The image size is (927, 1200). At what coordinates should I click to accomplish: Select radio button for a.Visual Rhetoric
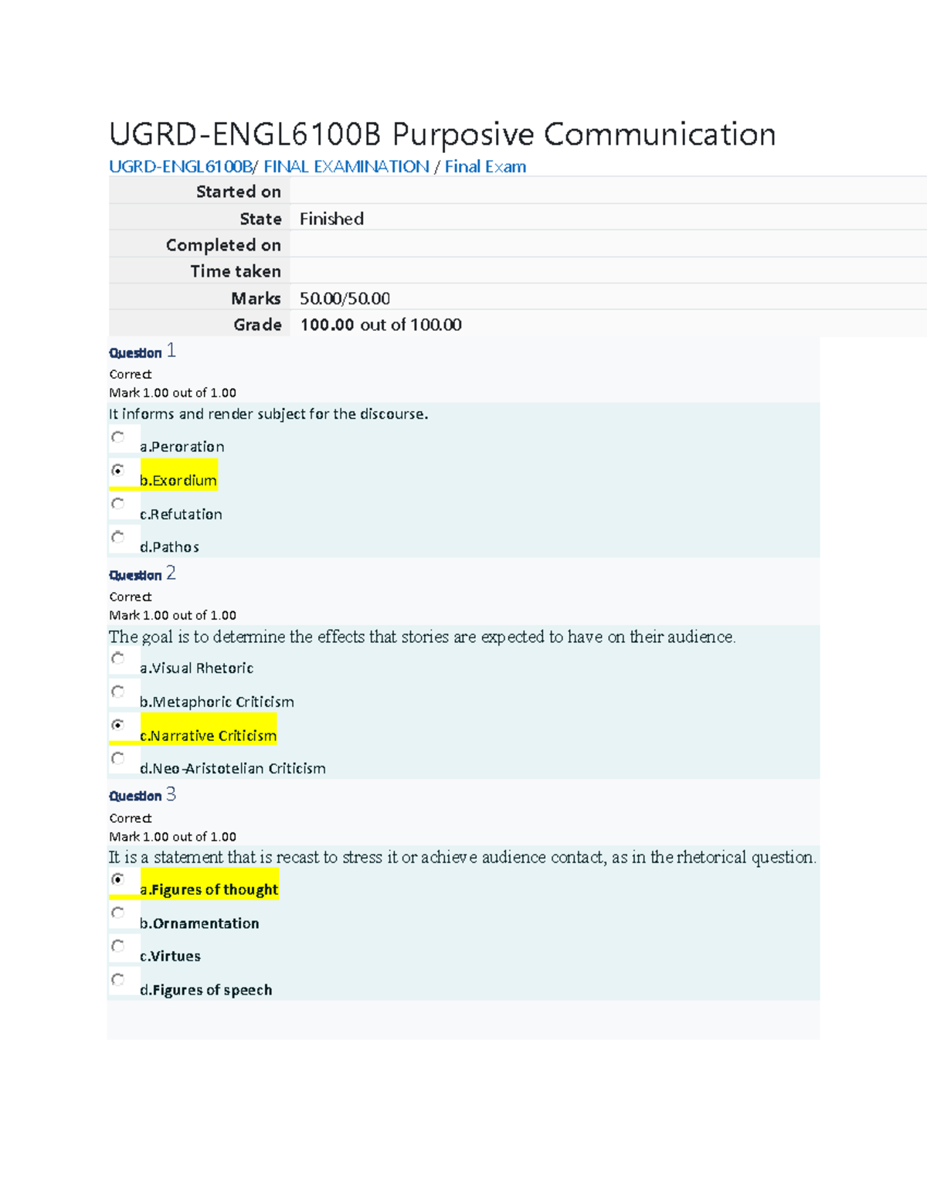coord(117,658)
